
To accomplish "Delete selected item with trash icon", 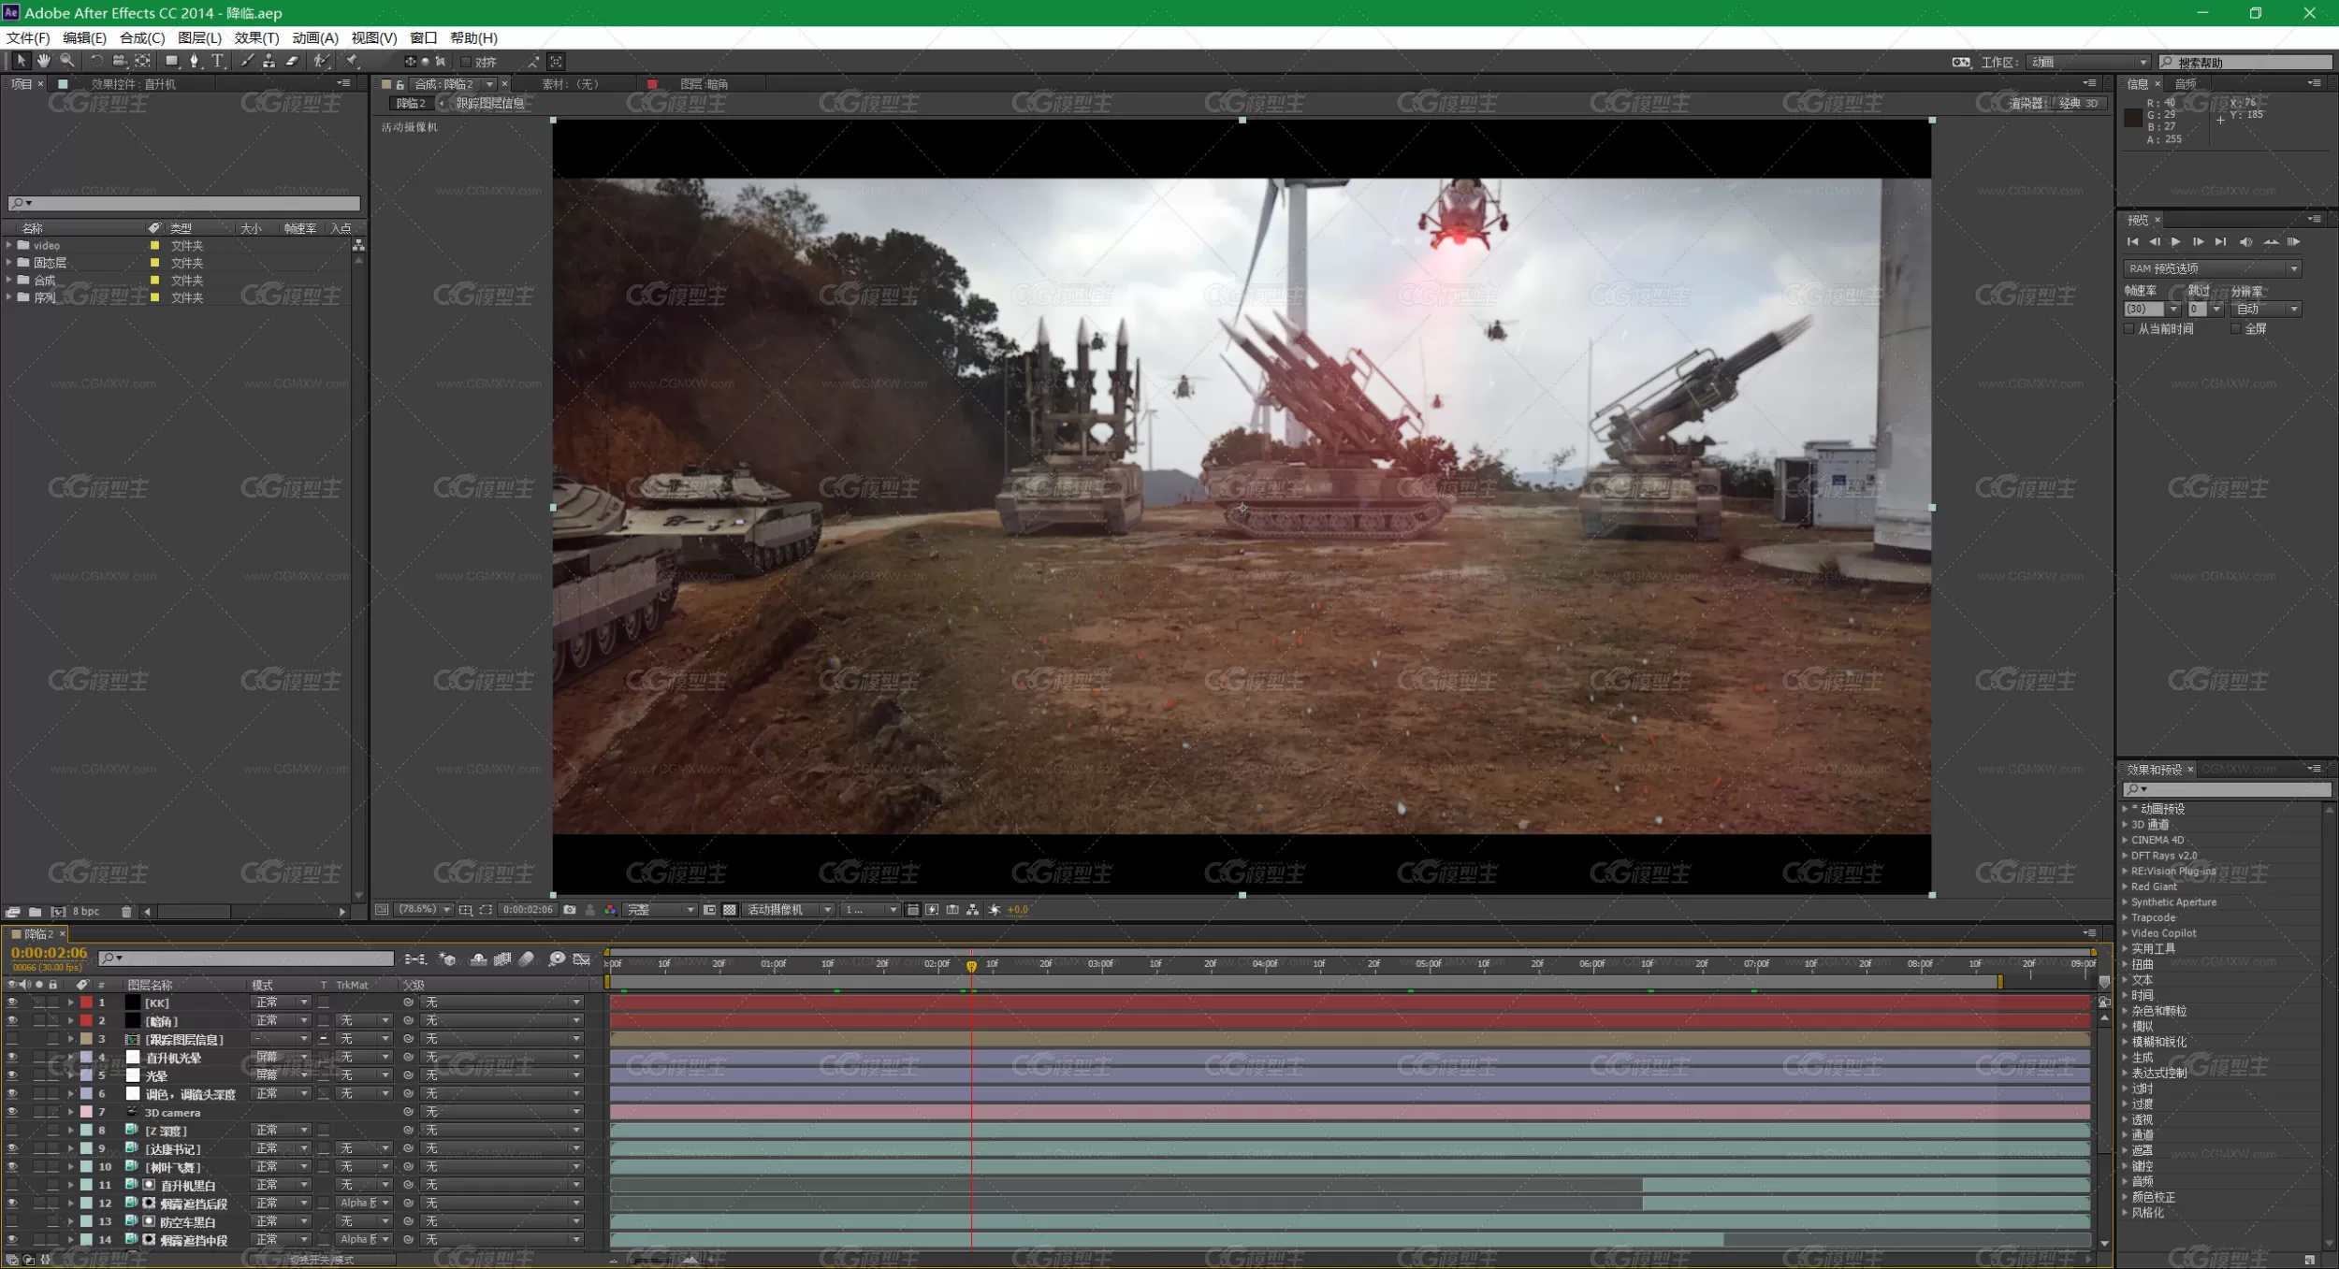I will 126,912.
